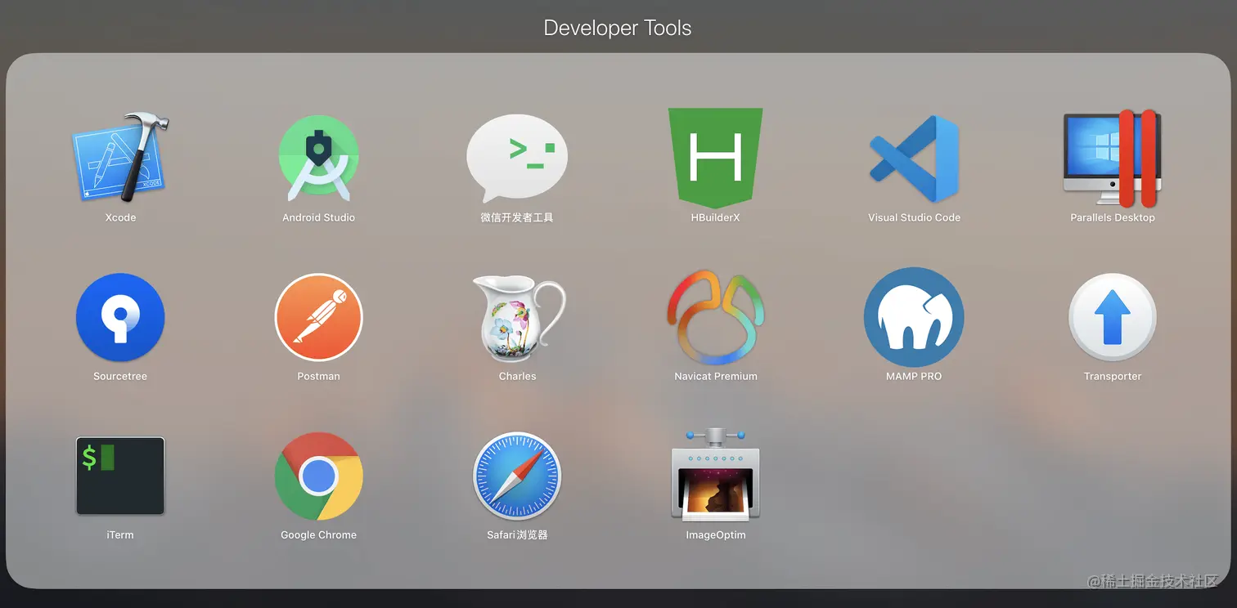1237x608 pixels.
Task: Launch Google Chrome from its icon
Action: (x=318, y=476)
